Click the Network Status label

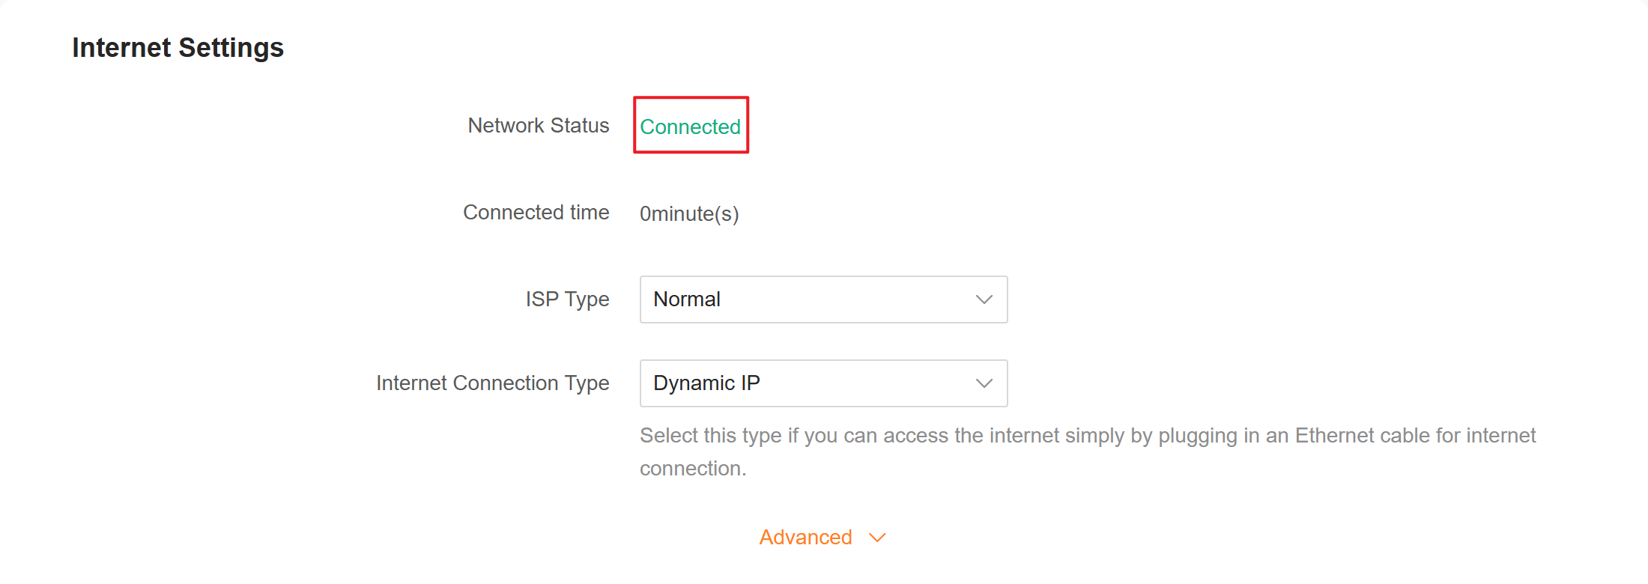538,126
